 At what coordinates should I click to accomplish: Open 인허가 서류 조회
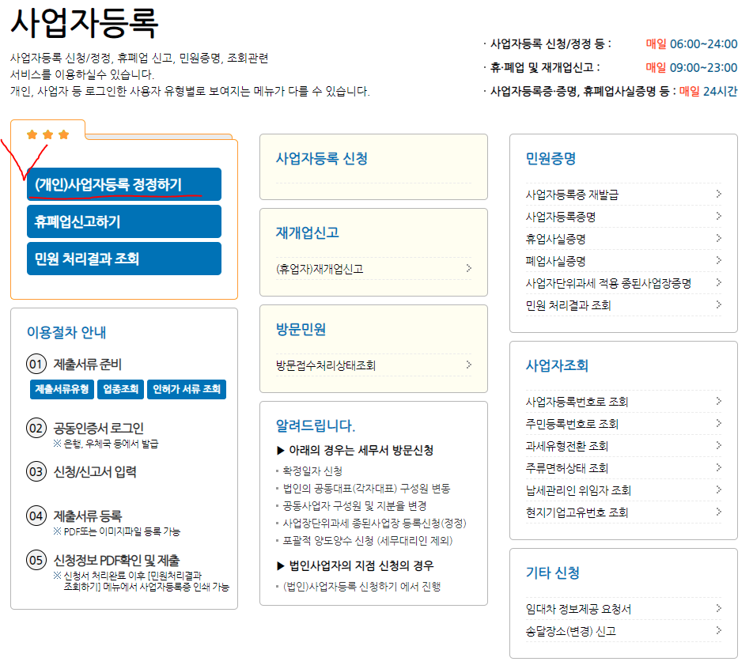[187, 389]
